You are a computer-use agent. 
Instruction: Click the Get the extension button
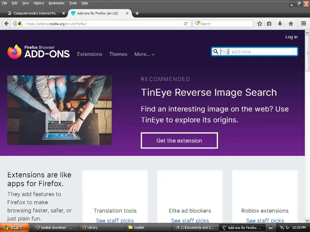tap(179, 140)
